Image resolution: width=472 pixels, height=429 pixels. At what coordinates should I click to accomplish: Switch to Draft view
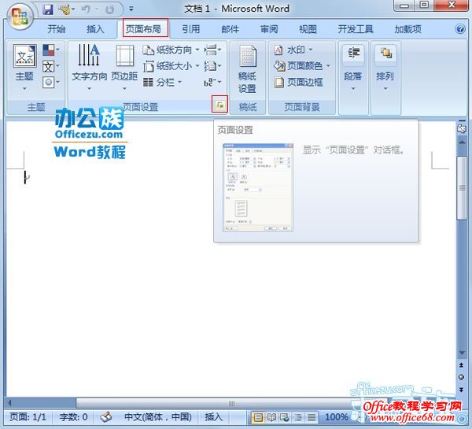pyautogui.click(x=312, y=417)
